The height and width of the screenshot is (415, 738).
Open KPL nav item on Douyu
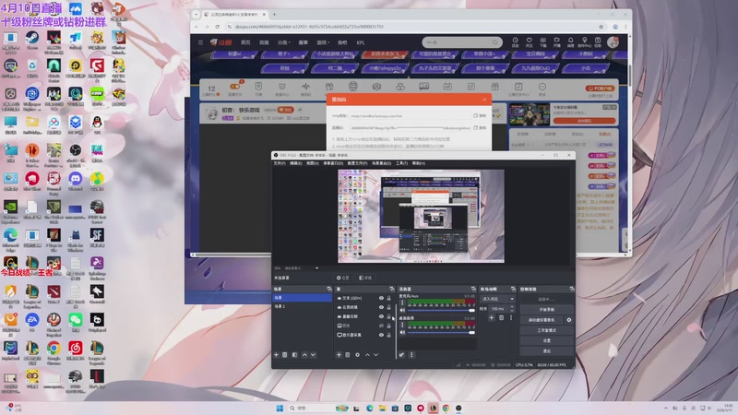361,42
